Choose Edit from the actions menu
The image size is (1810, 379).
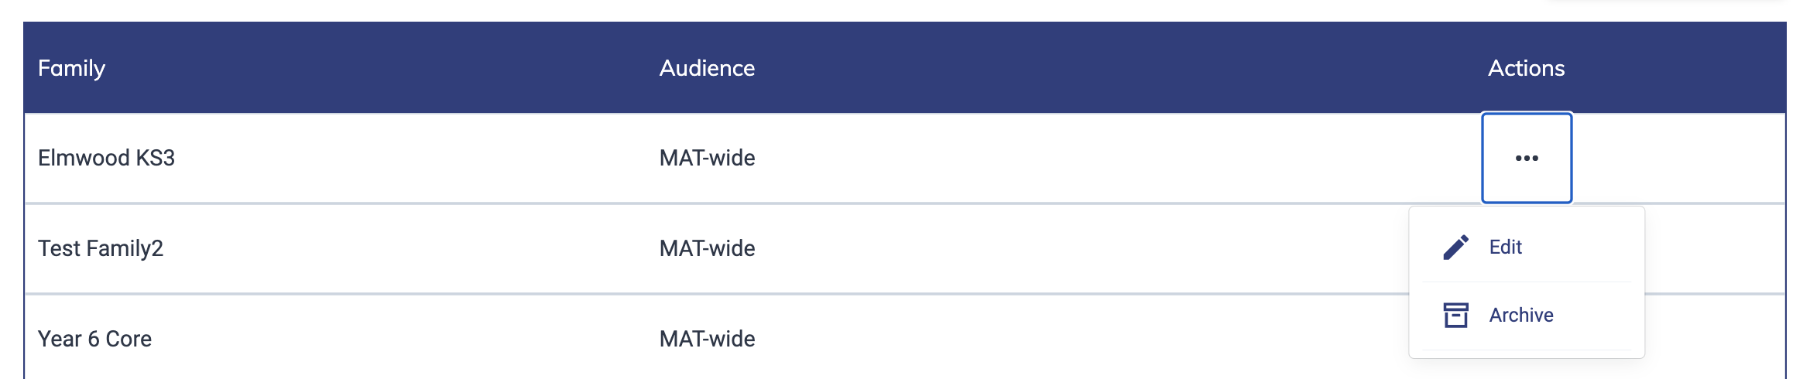click(x=1527, y=247)
